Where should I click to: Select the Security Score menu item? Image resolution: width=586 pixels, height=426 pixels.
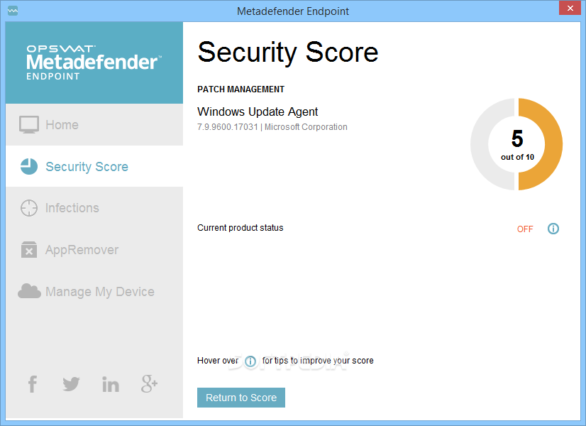point(94,166)
